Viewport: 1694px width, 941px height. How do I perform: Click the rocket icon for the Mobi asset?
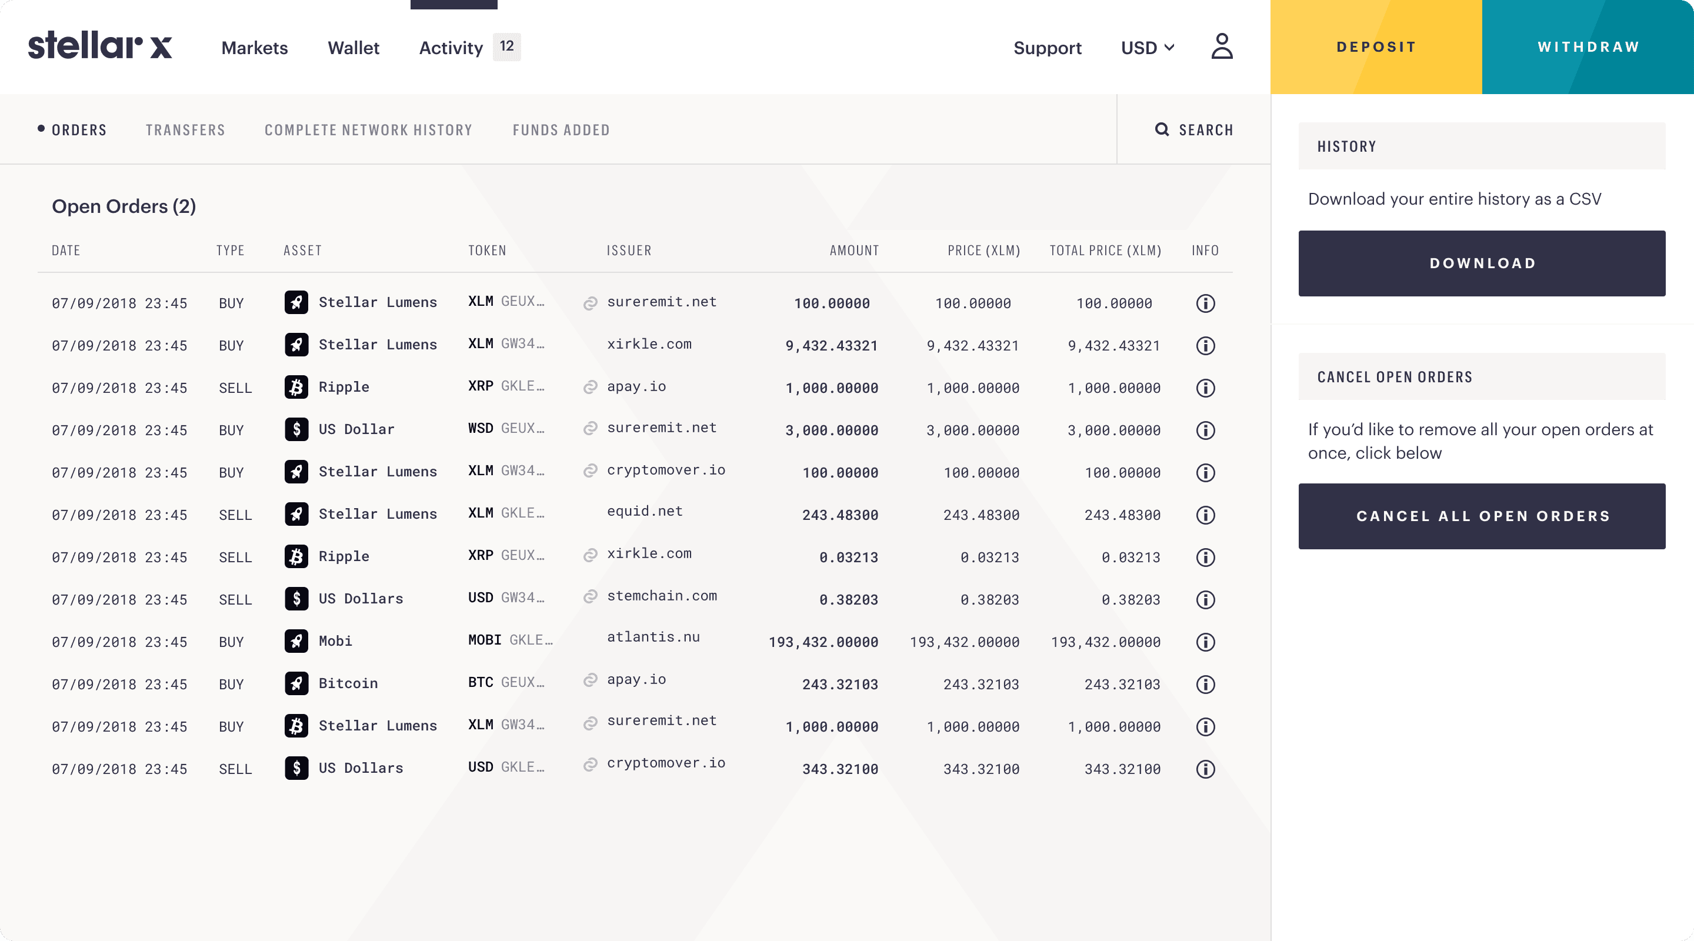(296, 641)
